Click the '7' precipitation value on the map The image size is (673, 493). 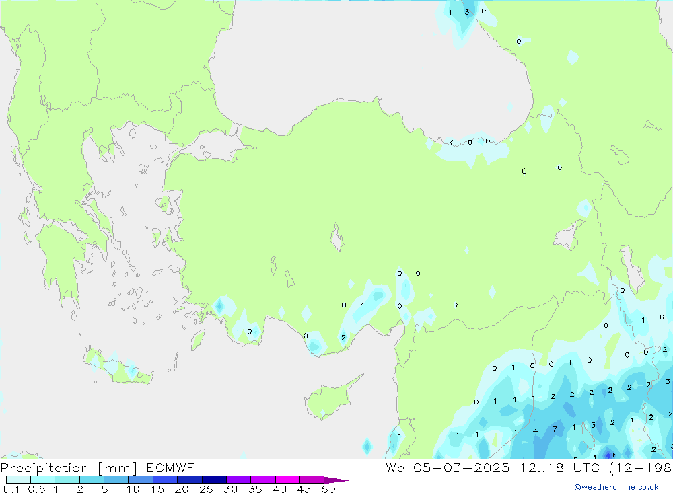555,429
